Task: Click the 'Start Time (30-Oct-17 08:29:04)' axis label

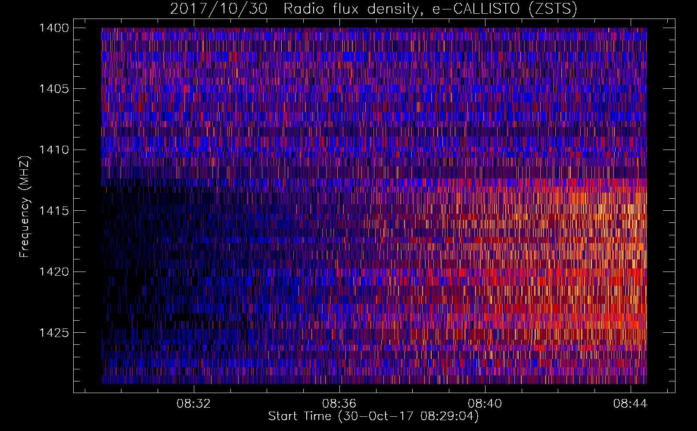Action: 373,416
